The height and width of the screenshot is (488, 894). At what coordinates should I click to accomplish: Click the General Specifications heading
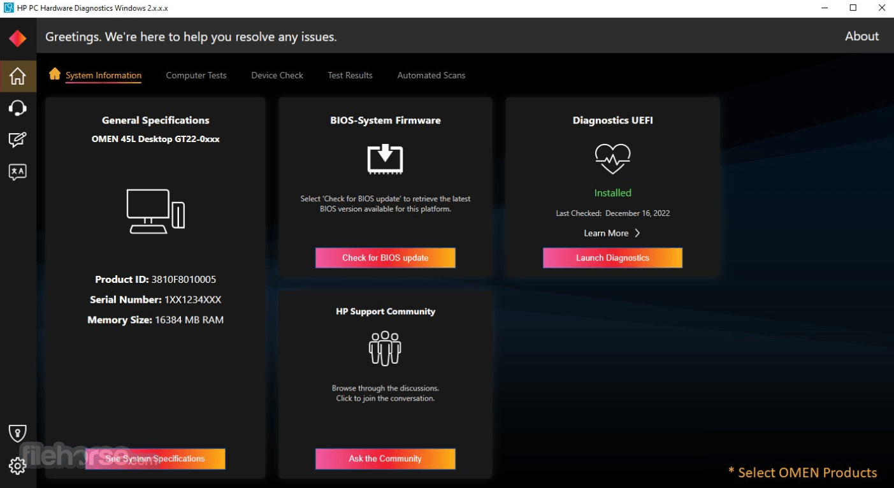click(155, 120)
